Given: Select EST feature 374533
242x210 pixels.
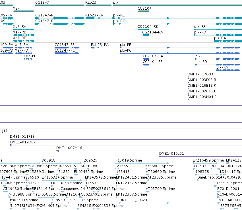Looking at the screenshot, I should point(86,186).
